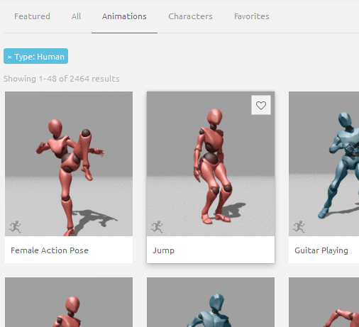Image resolution: width=359 pixels, height=327 pixels.
Task: Open the All tab
Action: pyautogui.click(x=76, y=16)
